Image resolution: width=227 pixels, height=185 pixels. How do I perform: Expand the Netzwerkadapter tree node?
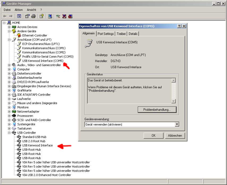coord(9,112)
